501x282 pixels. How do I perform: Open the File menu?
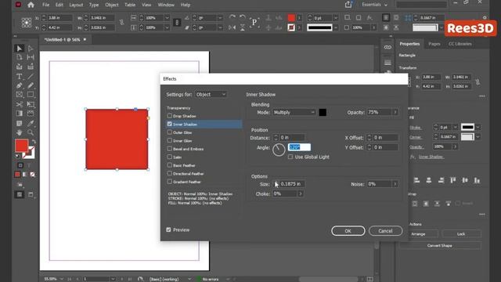click(45, 5)
